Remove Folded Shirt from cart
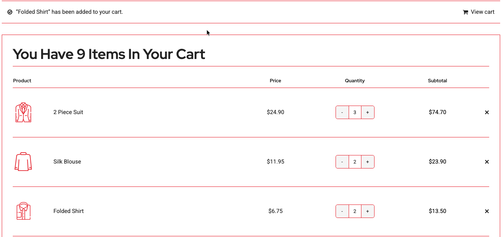The height and width of the screenshot is (237, 503). click(x=487, y=211)
